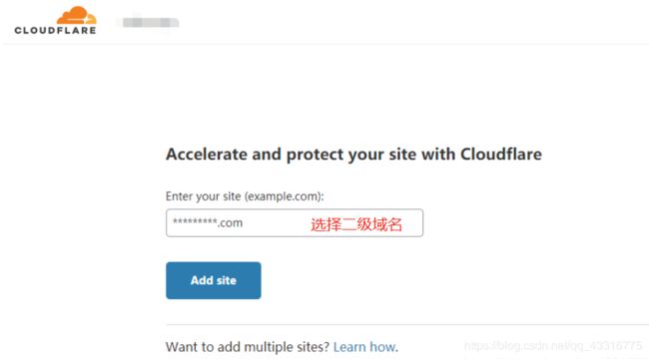Click the 'Accelerate and protect your site' heading
Image resolution: width=649 pixels, height=359 pixels.
pos(353,155)
